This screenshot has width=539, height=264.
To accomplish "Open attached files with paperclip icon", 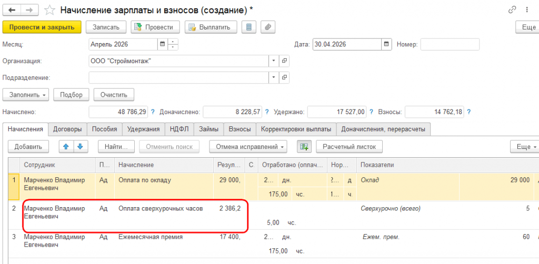I will coord(268,27).
